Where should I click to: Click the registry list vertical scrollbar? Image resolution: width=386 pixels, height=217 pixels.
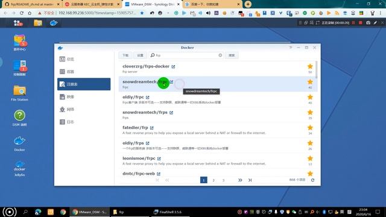tap(316, 70)
